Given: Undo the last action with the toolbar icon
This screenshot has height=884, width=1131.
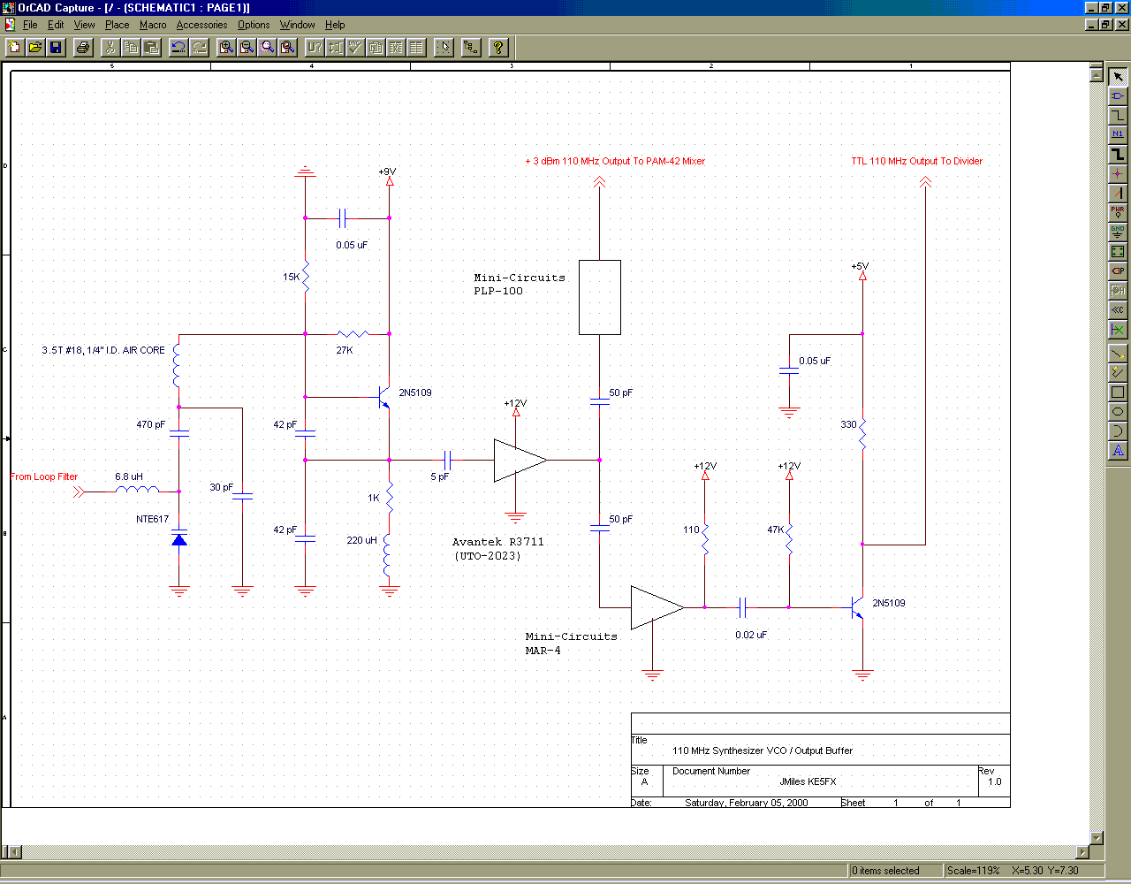Looking at the screenshot, I should 178,47.
